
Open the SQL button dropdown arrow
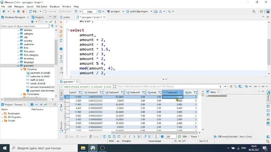point(40,11)
